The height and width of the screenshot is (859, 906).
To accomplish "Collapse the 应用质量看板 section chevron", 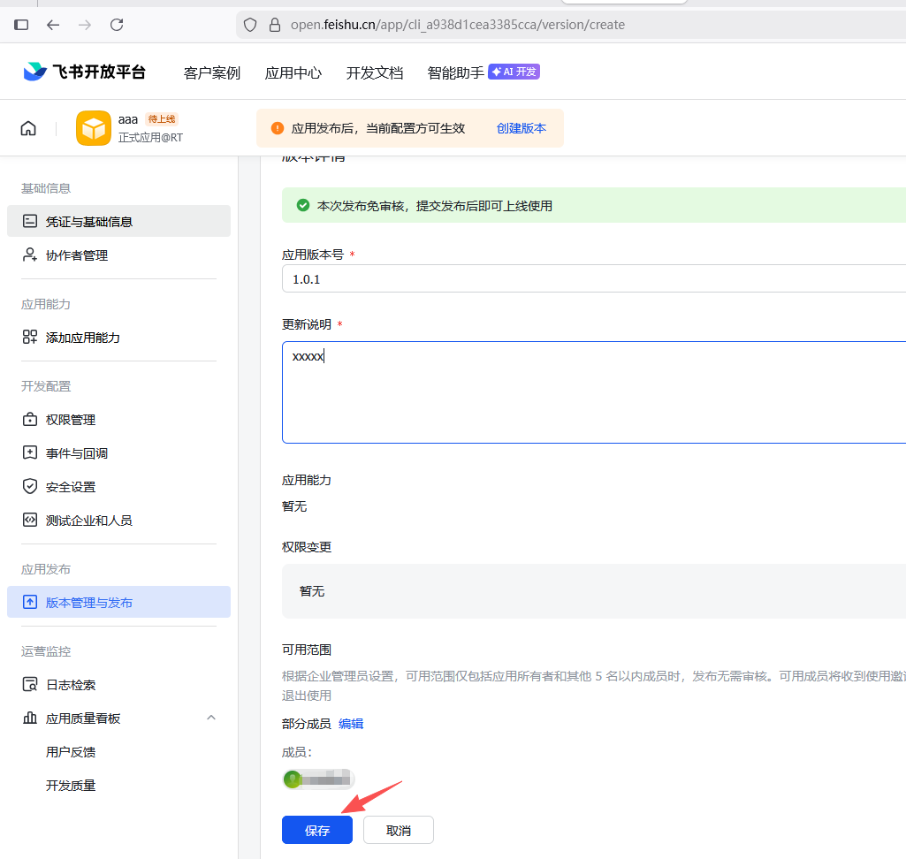I will pyautogui.click(x=211, y=718).
